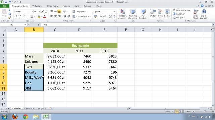Click the formula bar containing Twix
The height and width of the screenshot is (120, 215).
pyautogui.click(x=127, y=25)
